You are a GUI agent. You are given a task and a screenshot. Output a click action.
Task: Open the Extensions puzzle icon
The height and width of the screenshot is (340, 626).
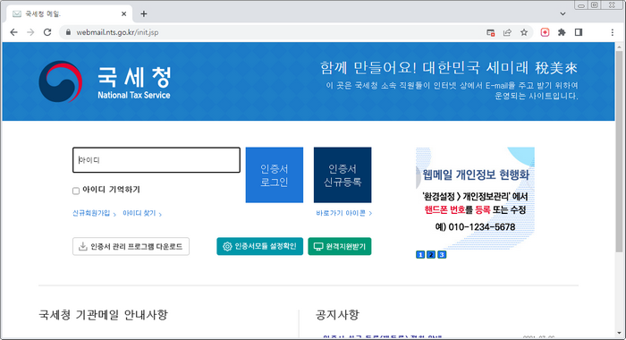[x=562, y=32]
